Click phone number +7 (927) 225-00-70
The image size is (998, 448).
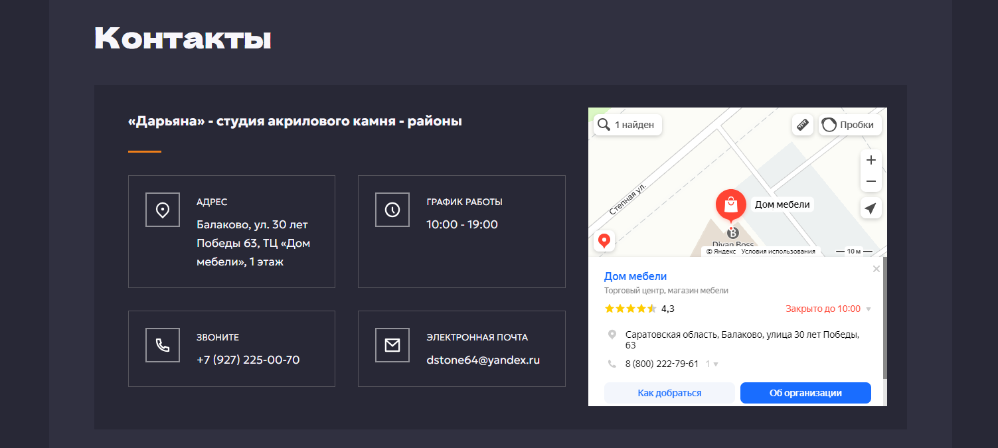[x=248, y=360]
